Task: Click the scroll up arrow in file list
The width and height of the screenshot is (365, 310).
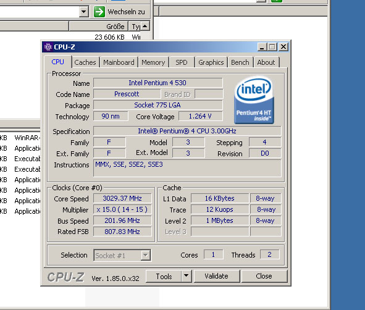Action: pos(145,26)
